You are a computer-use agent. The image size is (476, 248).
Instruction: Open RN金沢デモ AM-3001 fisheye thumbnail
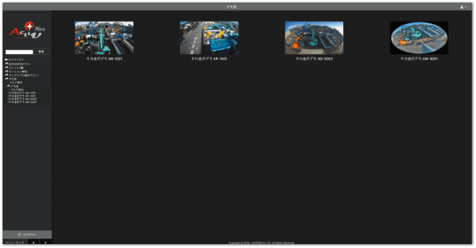[419, 38]
